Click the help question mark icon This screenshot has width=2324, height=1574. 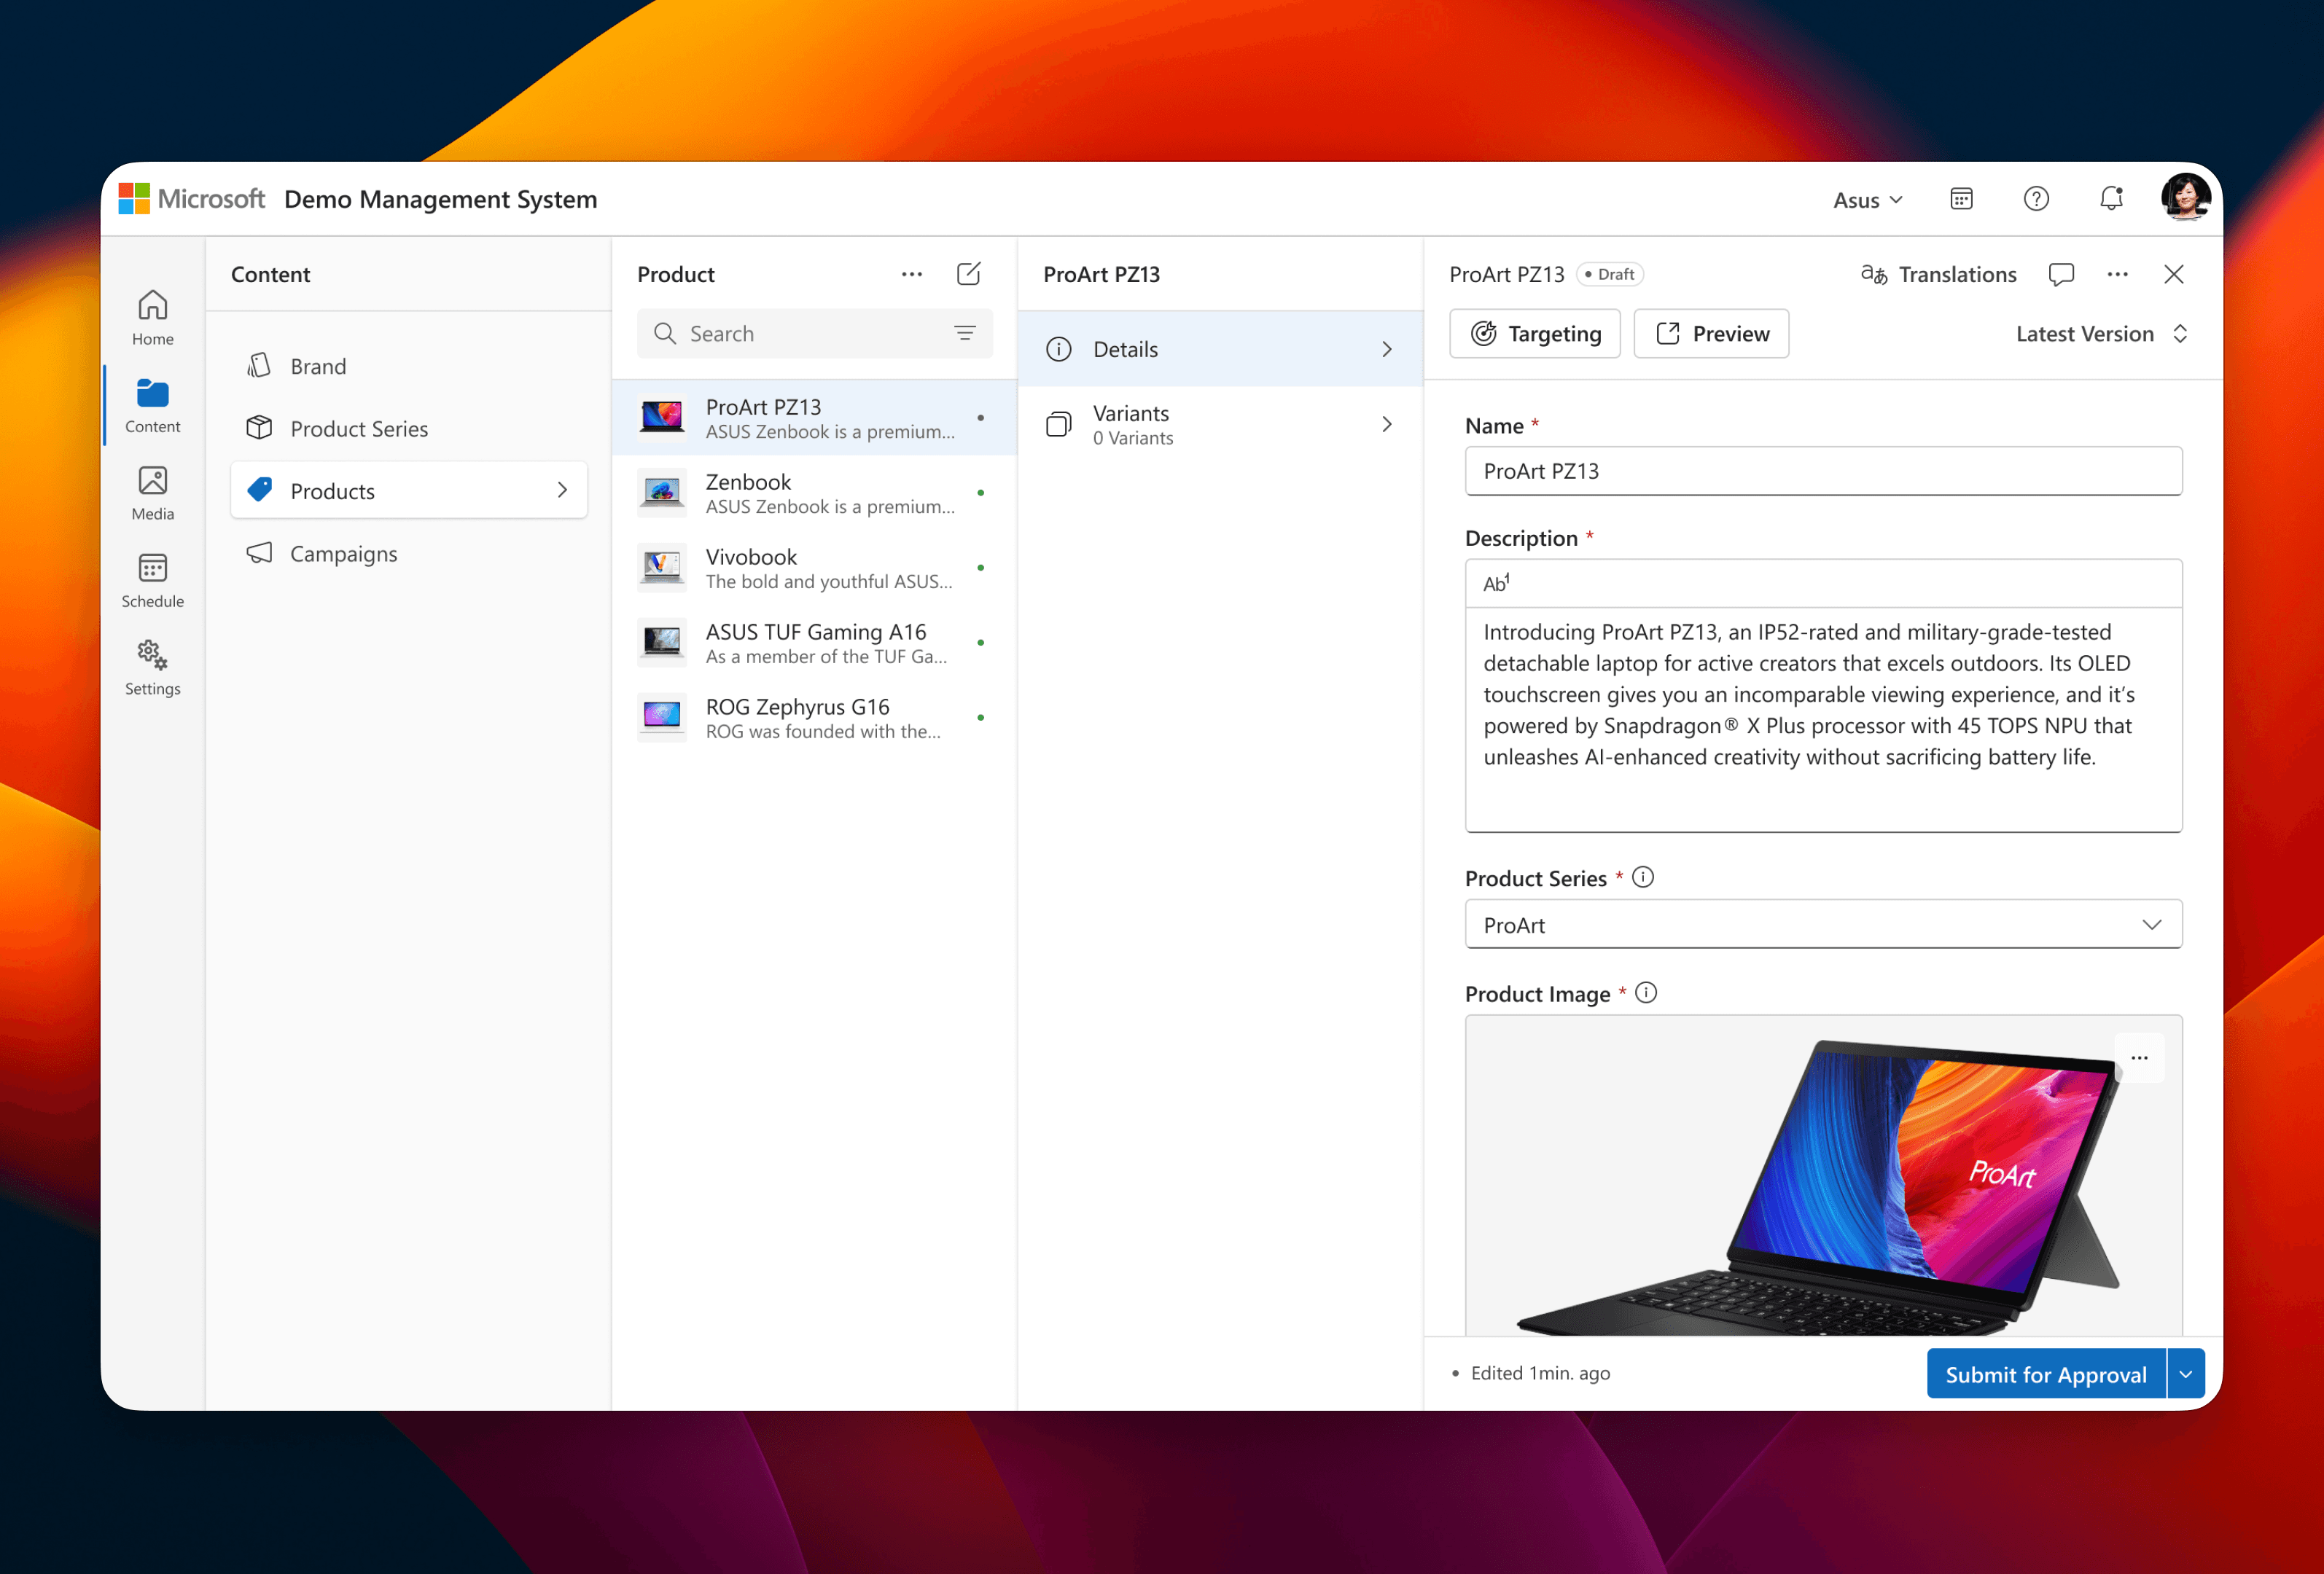click(2036, 199)
